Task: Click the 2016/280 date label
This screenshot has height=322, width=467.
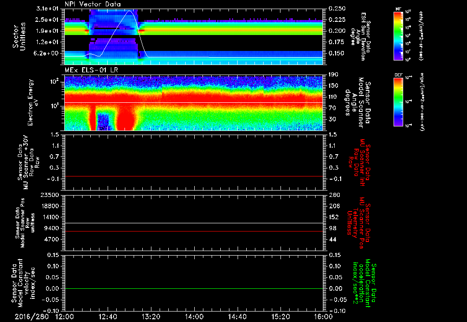Action: 31,317
